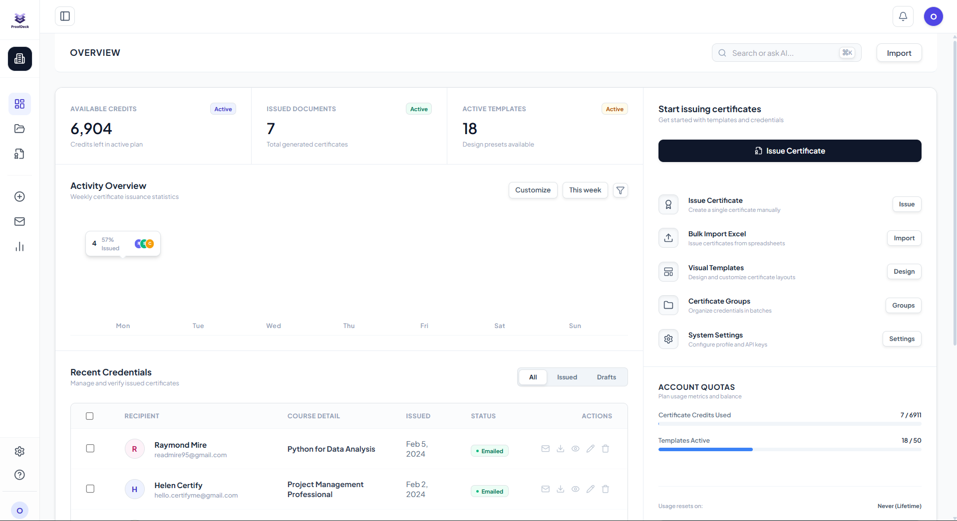
Task: Click the Groups button
Action: click(x=904, y=306)
